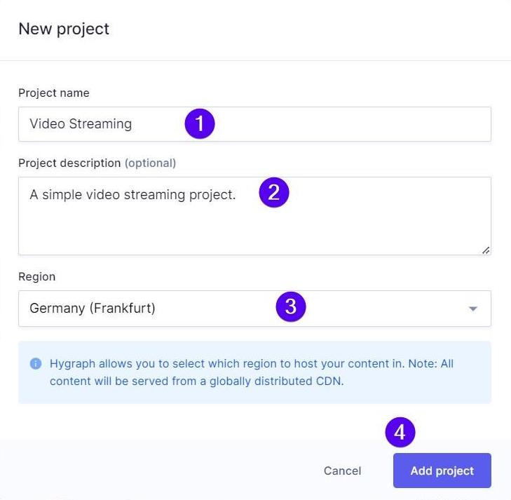Screen dimensions: 511x500
Task: Click the 'Project name' field label
Action: pyautogui.click(x=54, y=93)
